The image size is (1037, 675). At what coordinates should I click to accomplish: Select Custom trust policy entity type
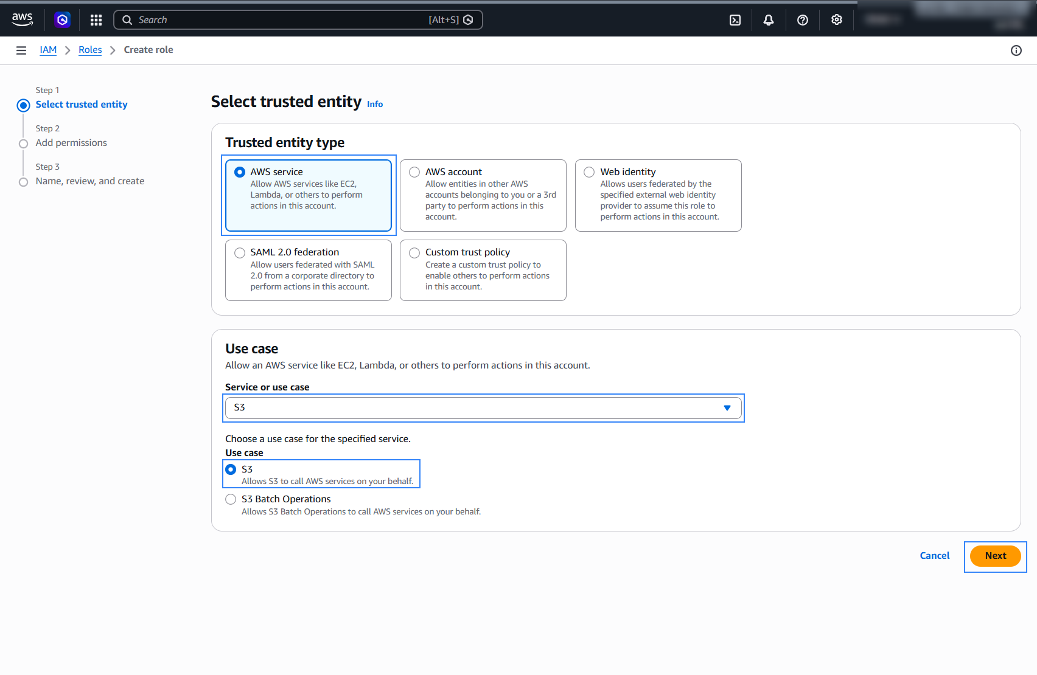(x=483, y=270)
